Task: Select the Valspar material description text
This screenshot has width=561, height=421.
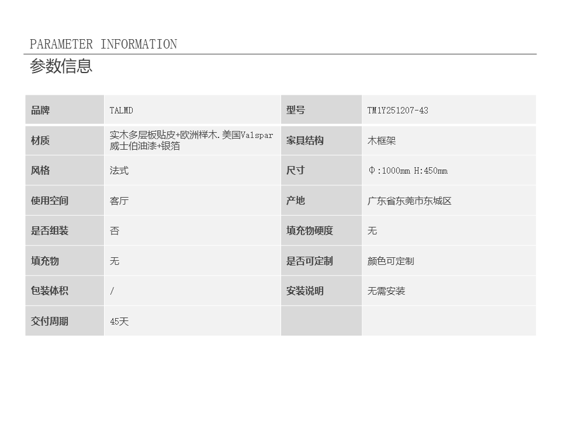Action: click(x=191, y=140)
